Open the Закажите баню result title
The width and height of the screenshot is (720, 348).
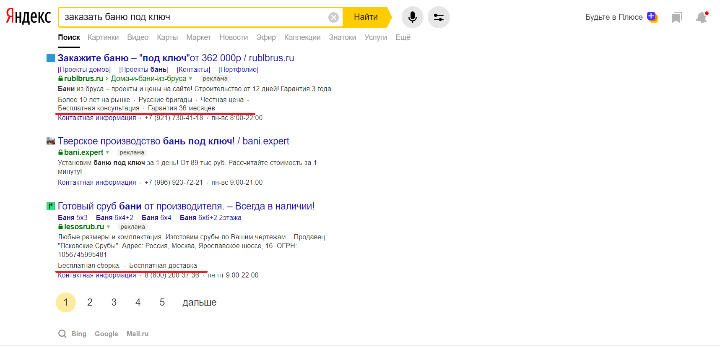click(x=176, y=58)
